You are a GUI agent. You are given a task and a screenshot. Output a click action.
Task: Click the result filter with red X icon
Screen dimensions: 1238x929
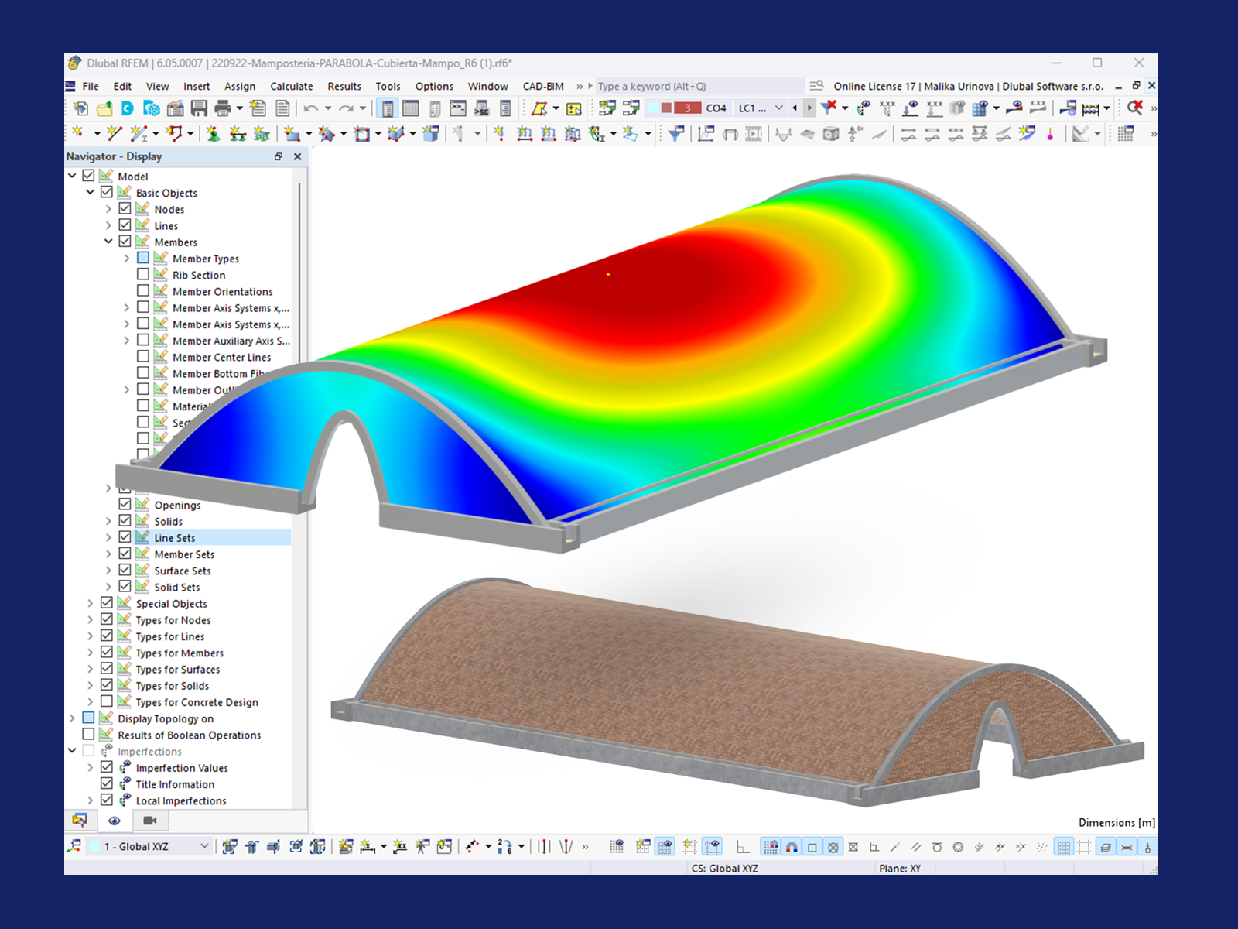coord(829,108)
